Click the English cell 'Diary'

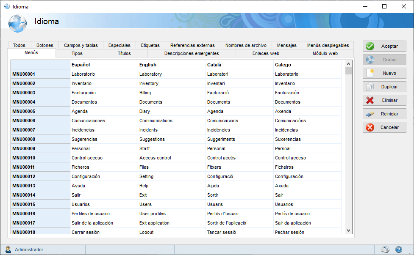click(172, 111)
